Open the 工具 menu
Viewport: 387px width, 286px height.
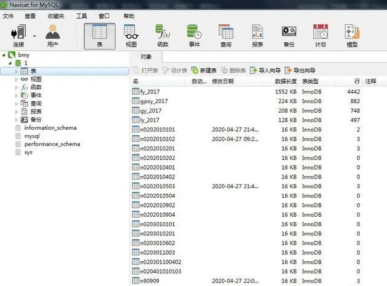click(x=82, y=16)
